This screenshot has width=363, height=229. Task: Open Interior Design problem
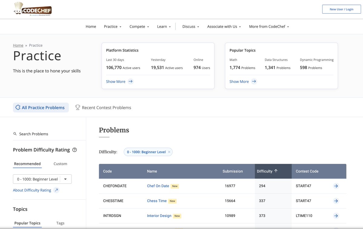point(159,216)
